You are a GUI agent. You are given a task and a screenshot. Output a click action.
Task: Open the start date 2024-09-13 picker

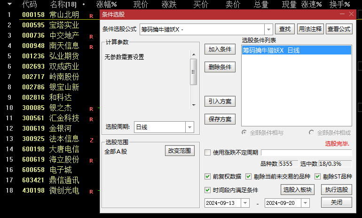click(245, 203)
